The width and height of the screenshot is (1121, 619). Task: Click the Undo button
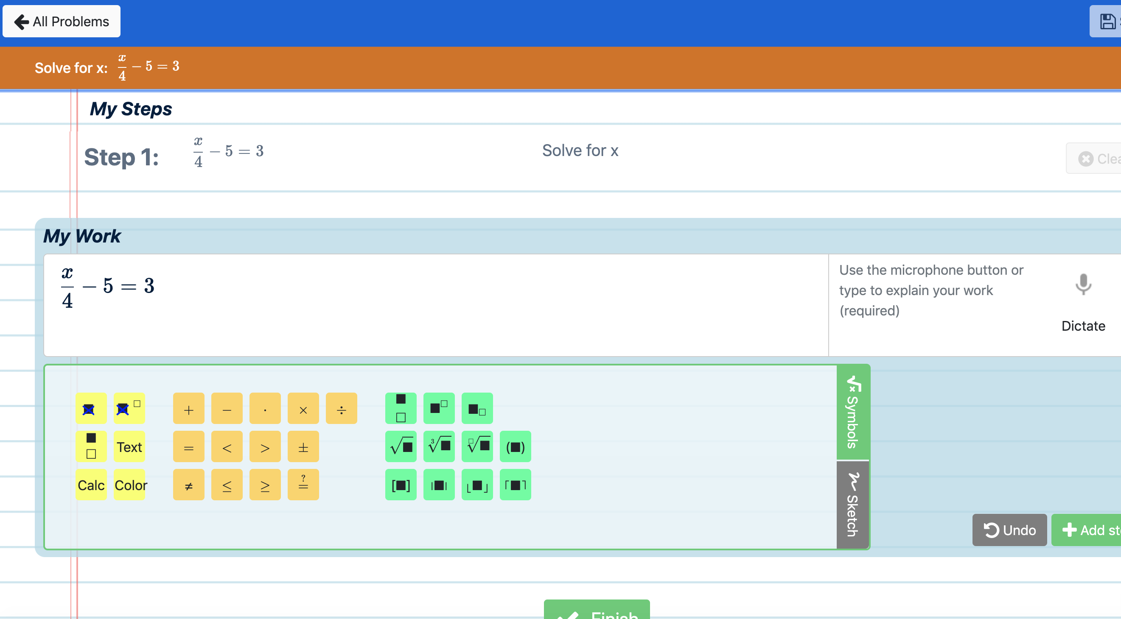1009,530
